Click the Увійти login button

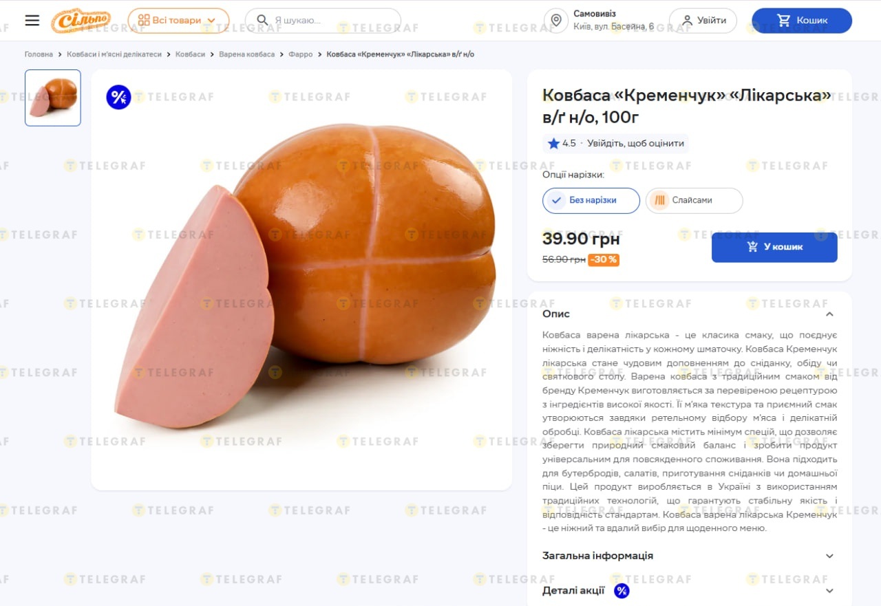click(x=703, y=21)
